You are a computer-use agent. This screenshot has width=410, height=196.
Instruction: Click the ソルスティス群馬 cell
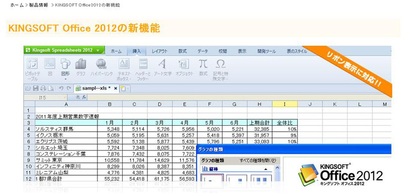click(x=66, y=129)
